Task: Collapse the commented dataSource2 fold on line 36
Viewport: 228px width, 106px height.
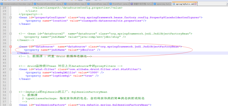Action: pos(10,34)
